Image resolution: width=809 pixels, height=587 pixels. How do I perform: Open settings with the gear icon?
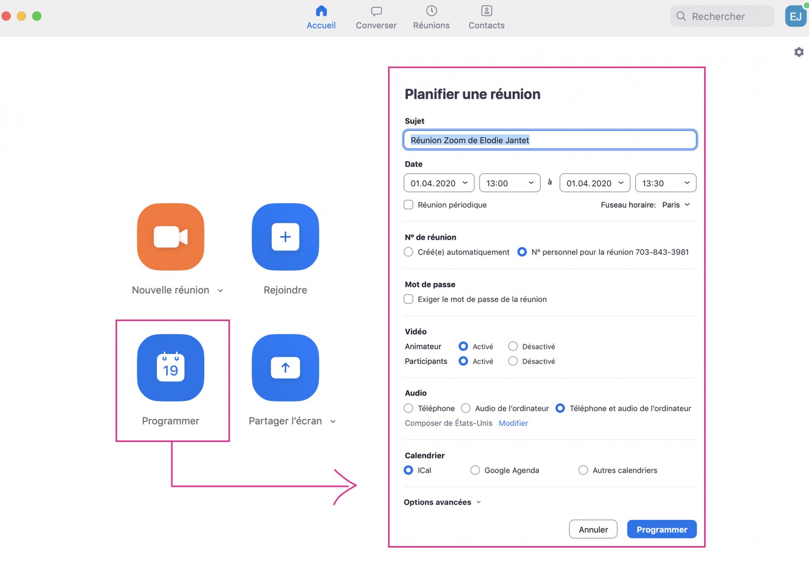click(x=798, y=52)
